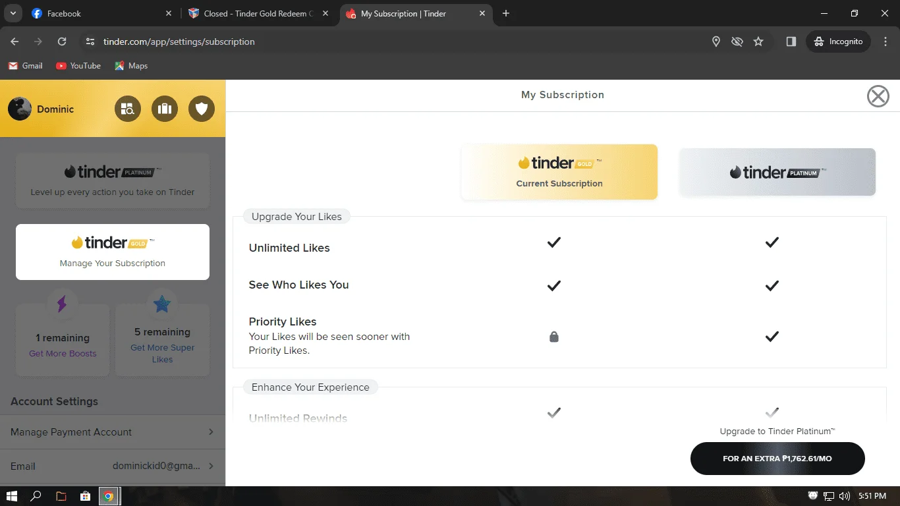The width and height of the screenshot is (900, 506).
Task: Click the Enhance Your Experience section label
Action: pyautogui.click(x=310, y=387)
